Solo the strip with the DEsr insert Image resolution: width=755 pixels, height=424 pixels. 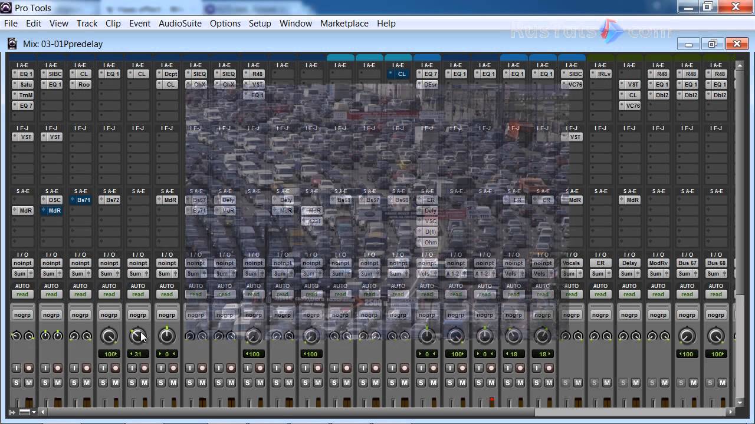pyautogui.click(x=421, y=383)
